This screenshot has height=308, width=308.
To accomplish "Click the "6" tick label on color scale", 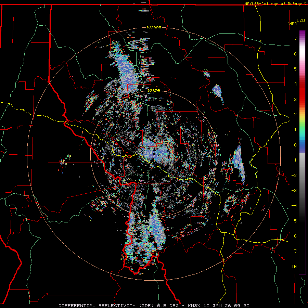I will pyautogui.click(x=295, y=54).
